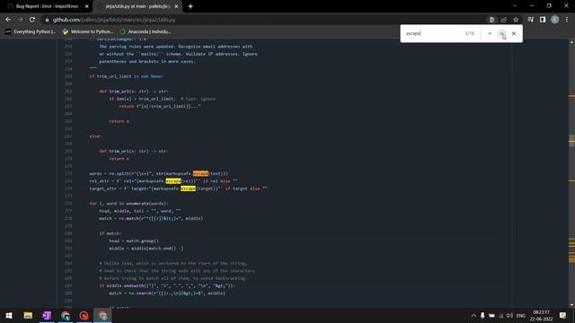Open Everything Python bookmark
575x323 pixels.
[31, 32]
